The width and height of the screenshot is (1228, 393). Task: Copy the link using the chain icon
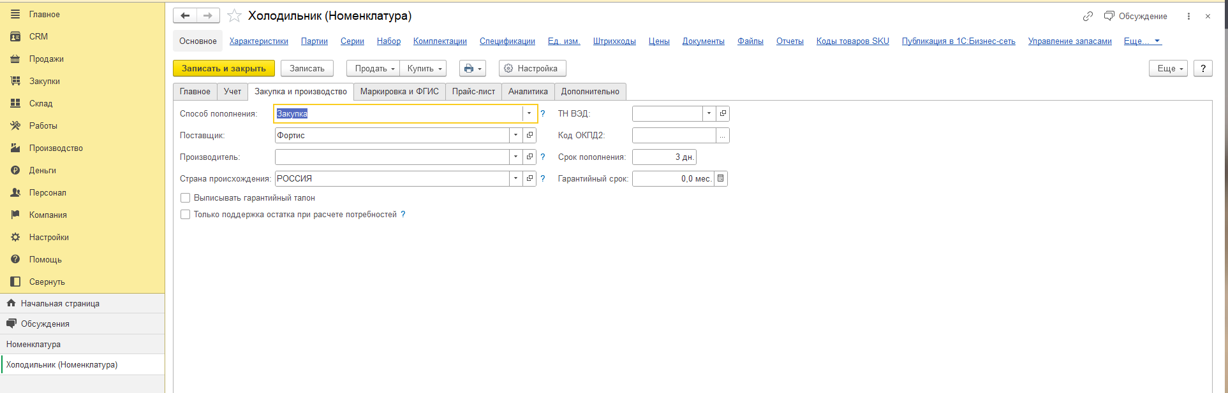point(1088,16)
